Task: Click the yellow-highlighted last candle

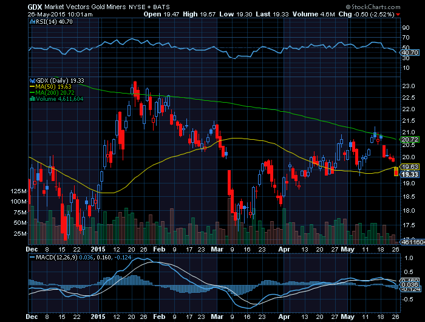Action: point(396,171)
